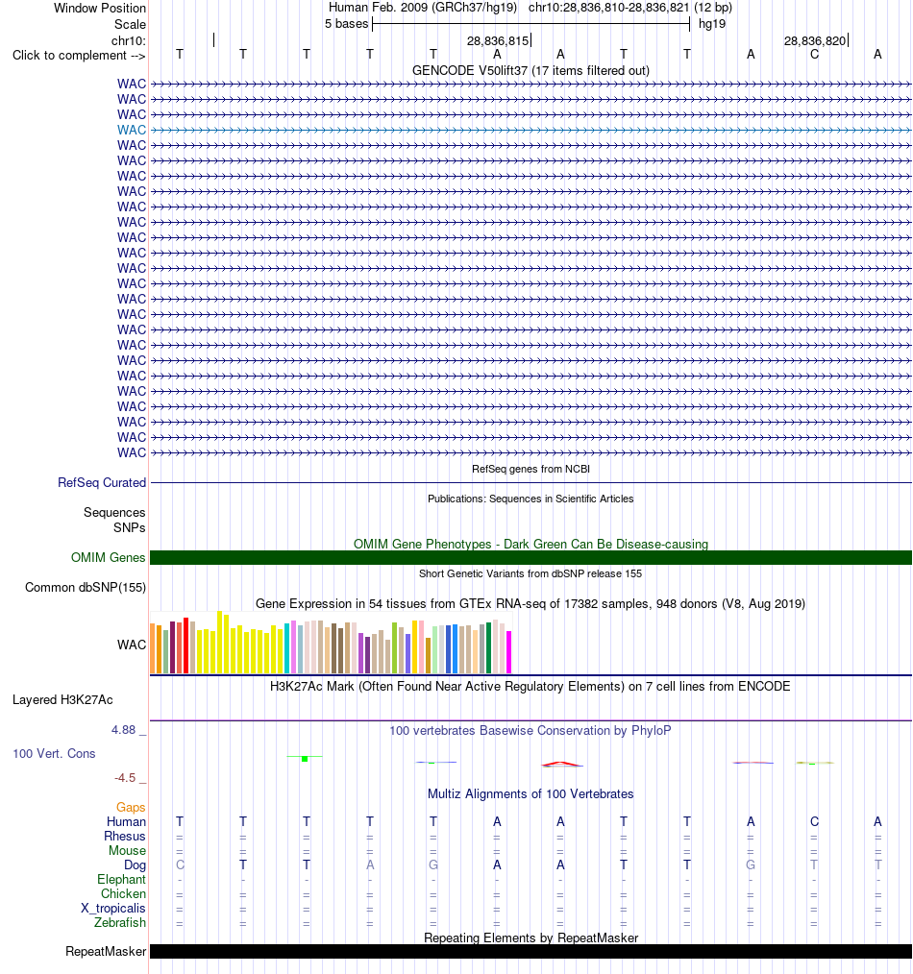Click the '5 bases' scale bar label
Image resolution: width=913 pixels, height=974 pixels.
(346, 24)
